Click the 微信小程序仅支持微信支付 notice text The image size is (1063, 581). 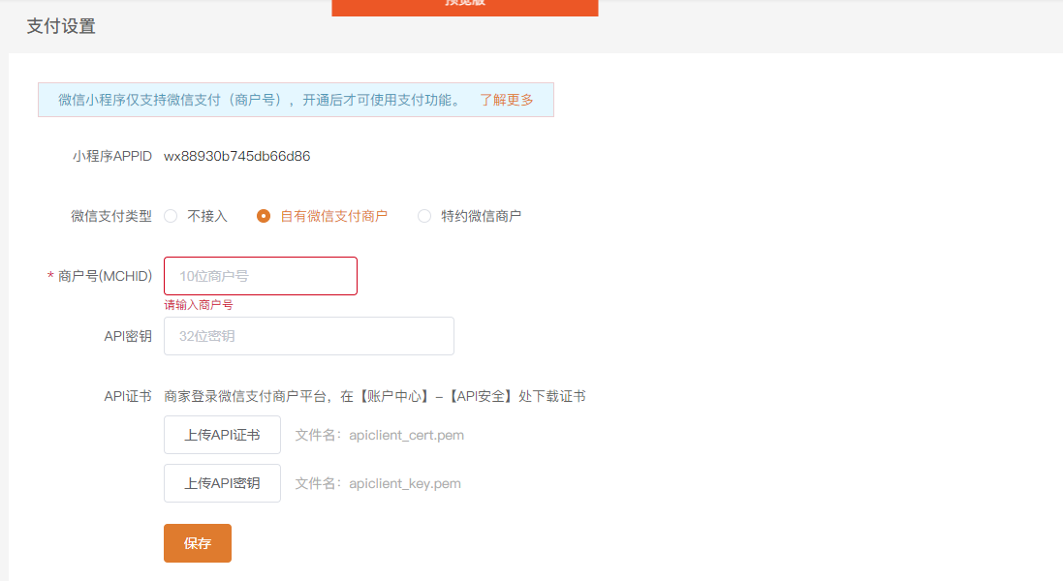coord(260,100)
